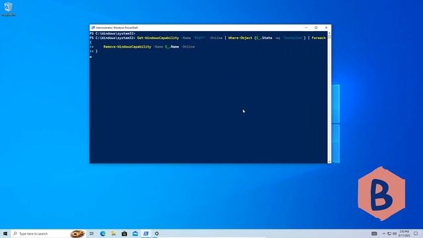The height and width of the screenshot is (238, 423).
Task: Show hidden system tray icons
Action: [x=384, y=233]
